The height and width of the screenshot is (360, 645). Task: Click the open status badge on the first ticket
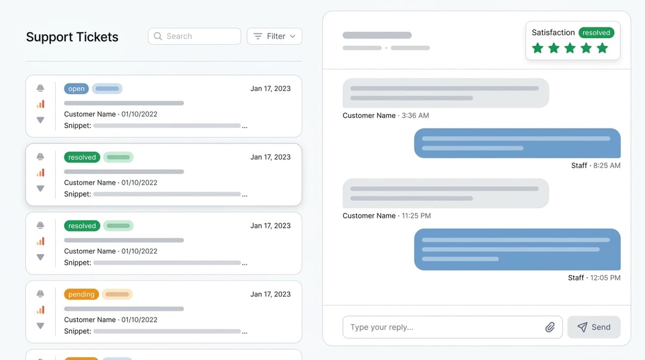pyautogui.click(x=76, y=89)
